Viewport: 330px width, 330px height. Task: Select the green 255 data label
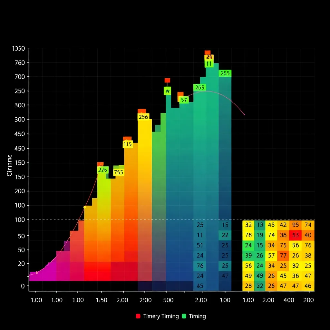coord(225,73)
